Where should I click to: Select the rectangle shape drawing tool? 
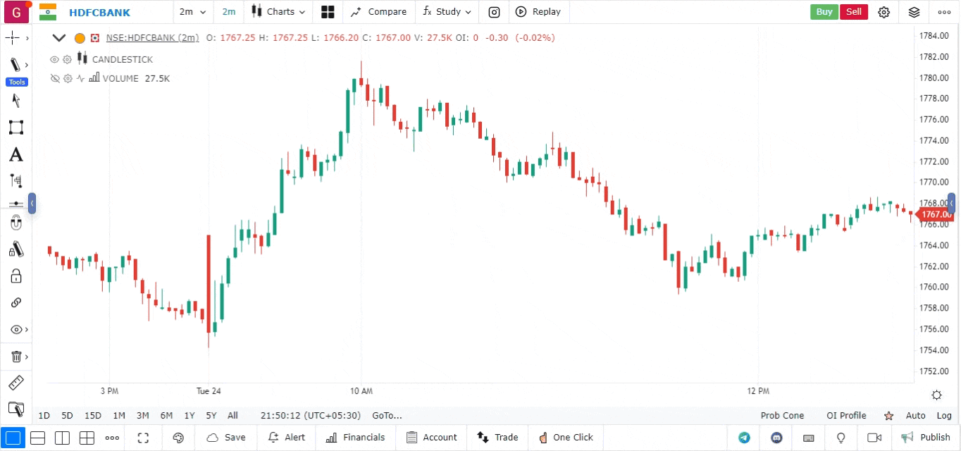15,128
